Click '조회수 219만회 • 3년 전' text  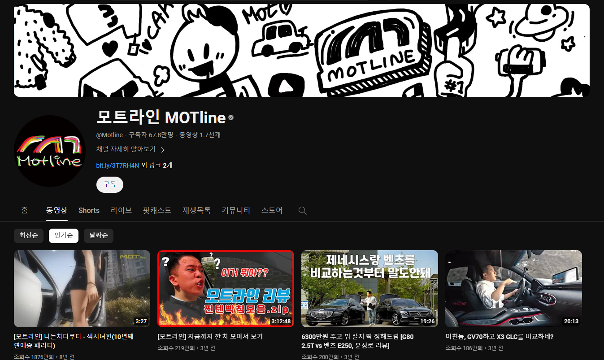pyautogui.click(x=187, y=348)
